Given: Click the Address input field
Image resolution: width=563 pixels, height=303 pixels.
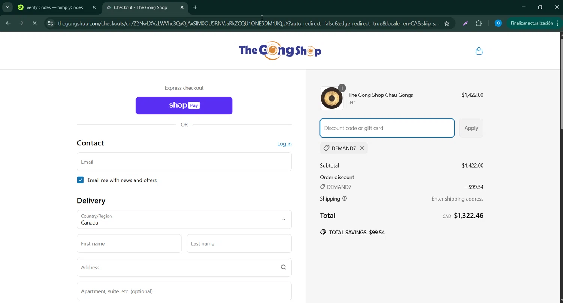Looking at the screenshot, I should tap(184, 267).
